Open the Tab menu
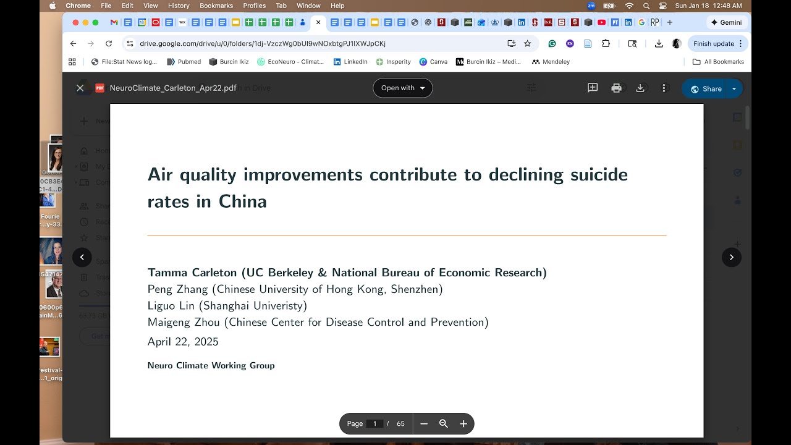The width and height of the screenshot is (791, 445). 281,6
